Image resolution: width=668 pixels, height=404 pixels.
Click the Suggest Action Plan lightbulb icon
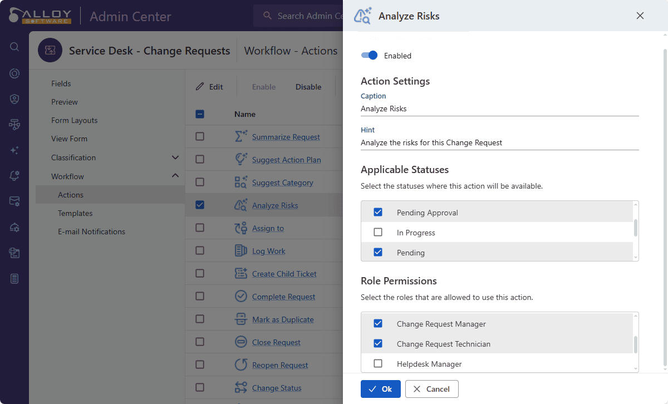point(240,160)
